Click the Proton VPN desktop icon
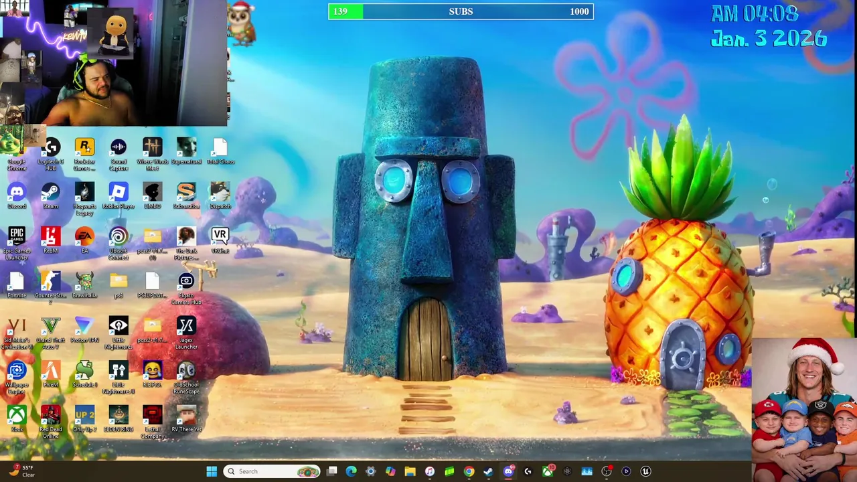This screenshot has height=482, width=857. click(84, 330)
